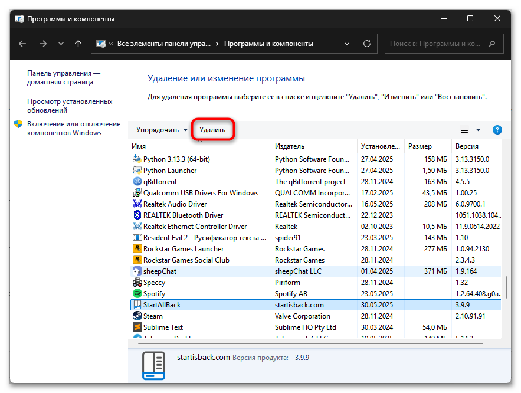This screenshot has width=521, height=393.
Task: Click the sheepChat icon
Action: (x=136, y=271)
